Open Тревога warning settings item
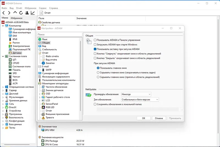 point(50,118)
